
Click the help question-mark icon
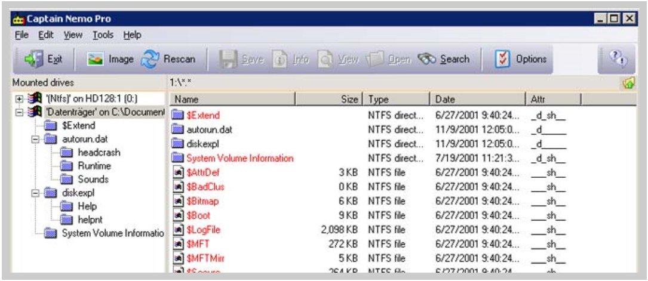point(618,59)
